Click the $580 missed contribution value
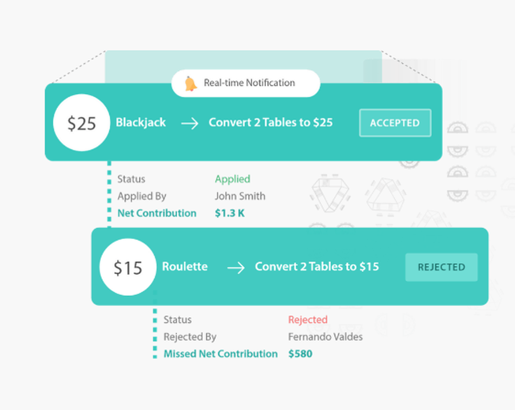 [x=300, y=354]
